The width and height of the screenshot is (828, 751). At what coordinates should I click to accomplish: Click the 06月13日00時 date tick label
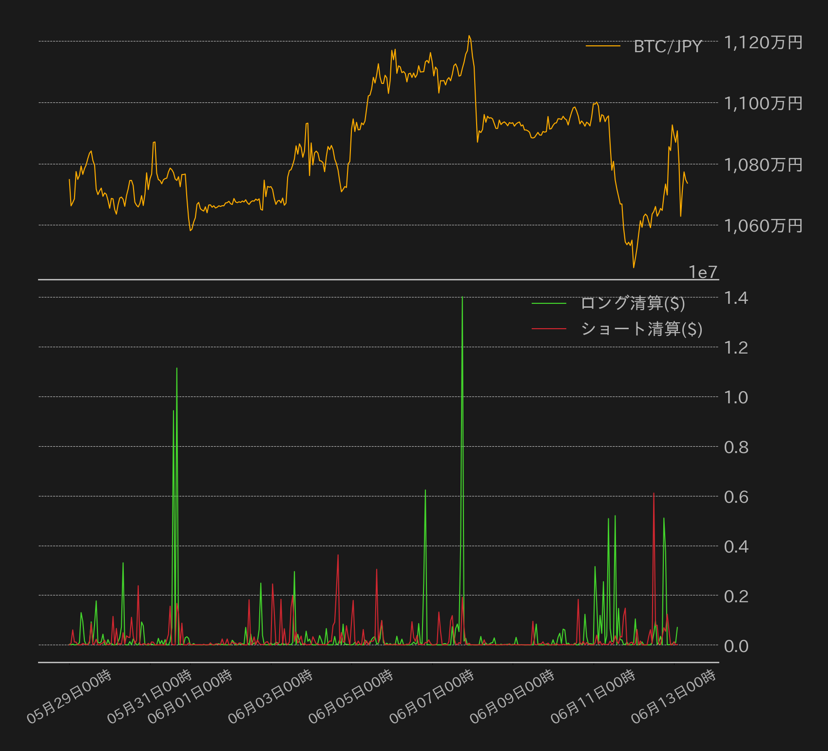674,697
